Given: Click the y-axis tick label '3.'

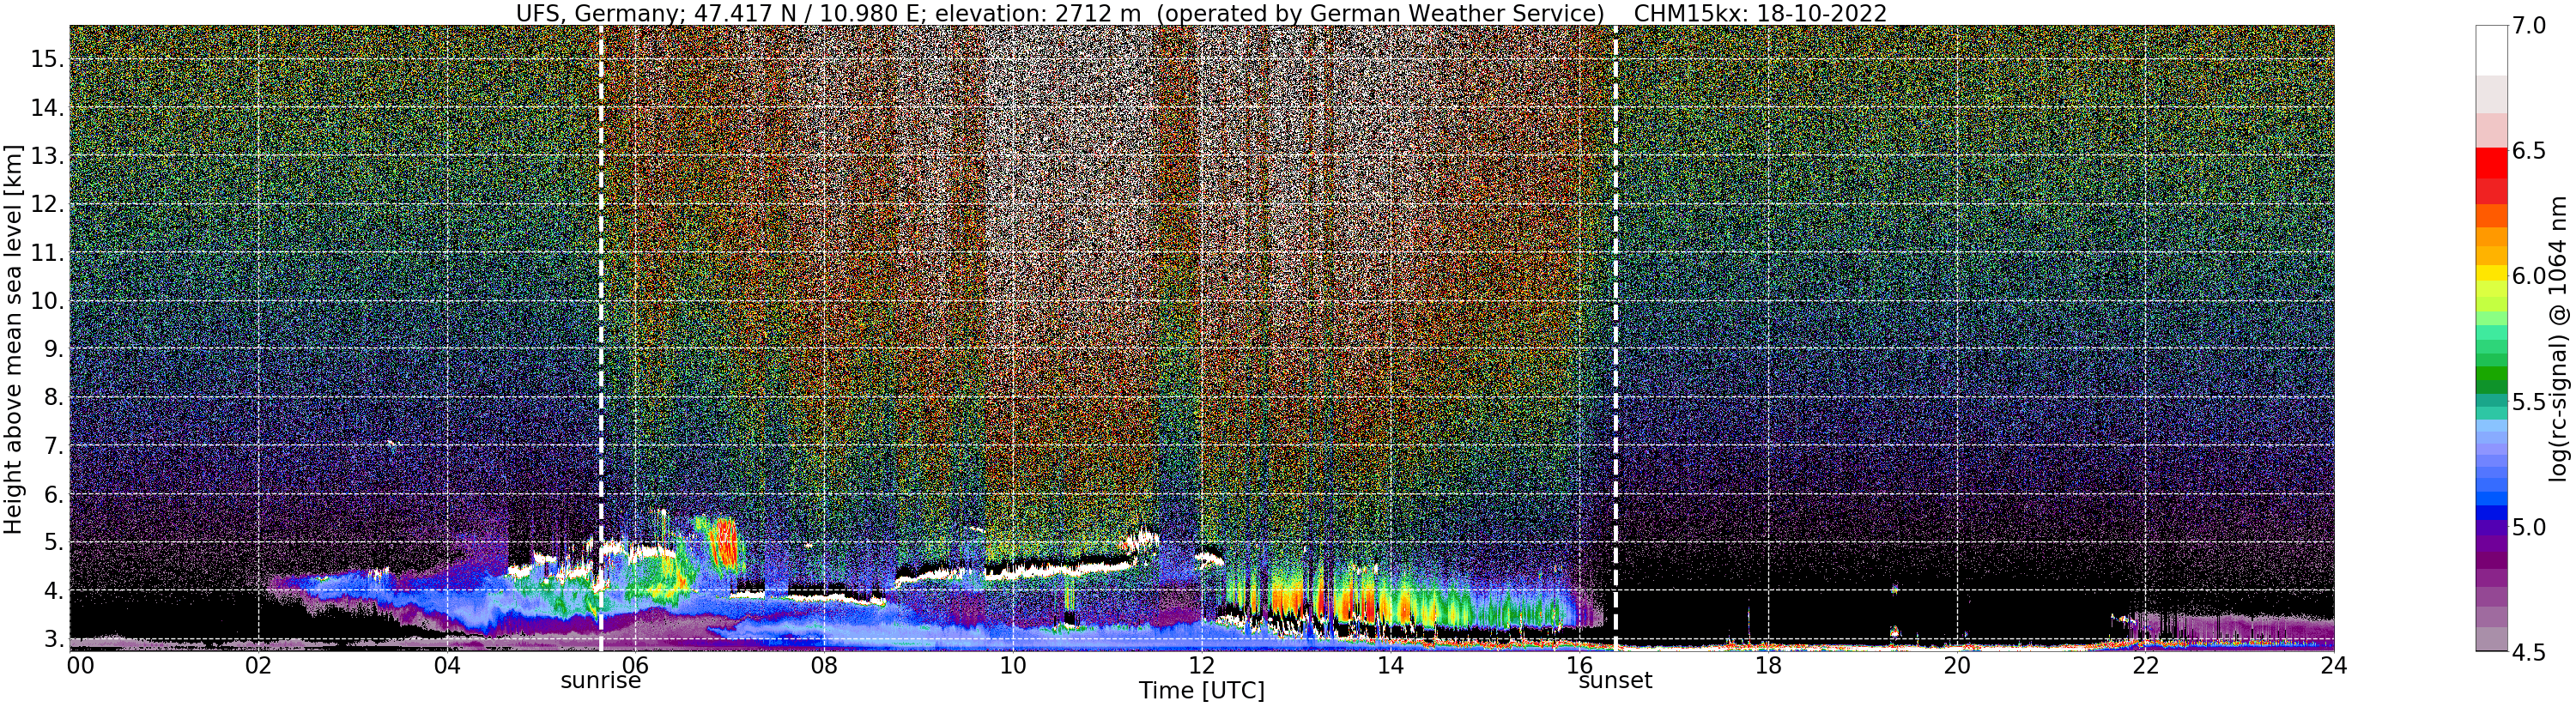Looking at the screenshot, I should (x=54, y=639).
